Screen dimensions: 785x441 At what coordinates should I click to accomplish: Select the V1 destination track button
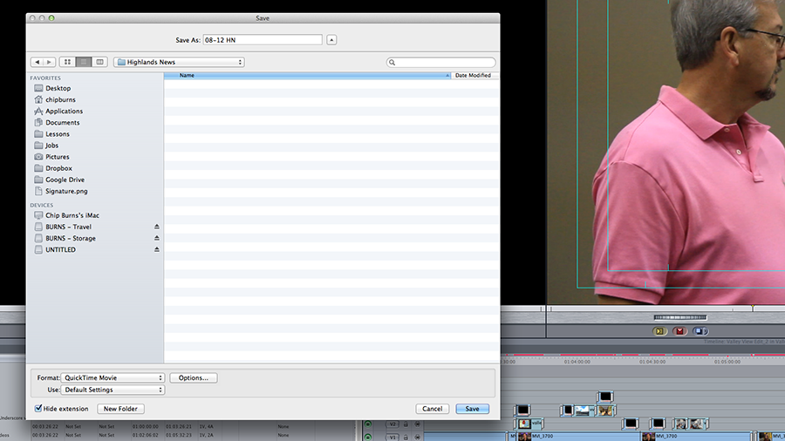click(392, 438)
